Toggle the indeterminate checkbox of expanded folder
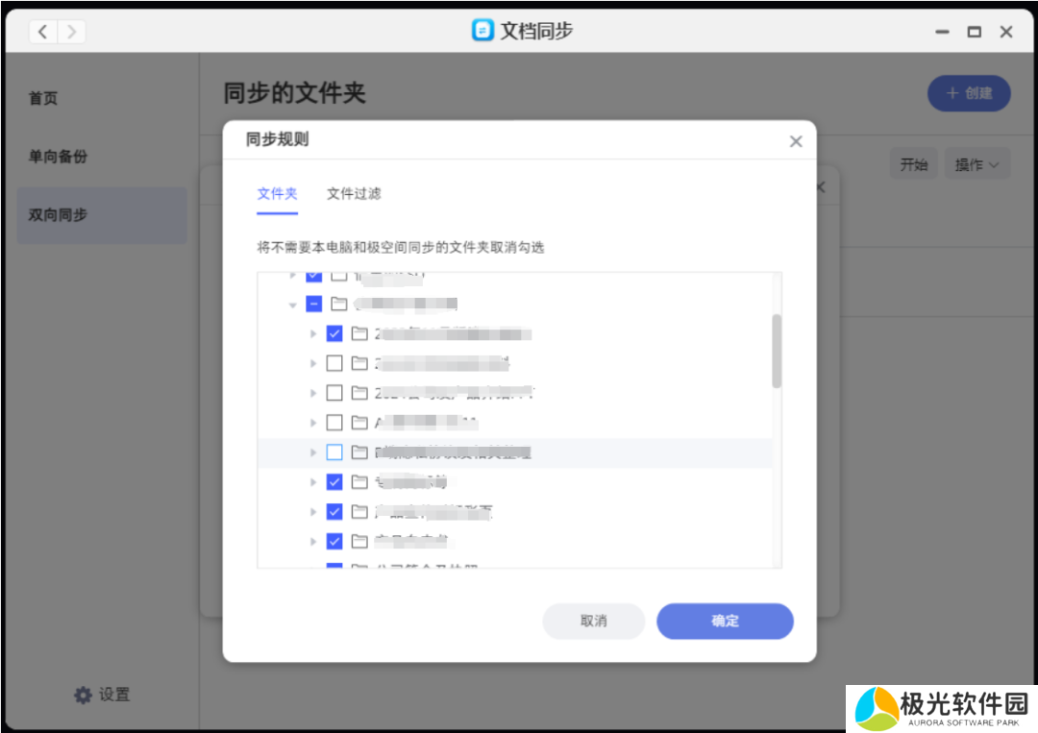 point(313,305)
